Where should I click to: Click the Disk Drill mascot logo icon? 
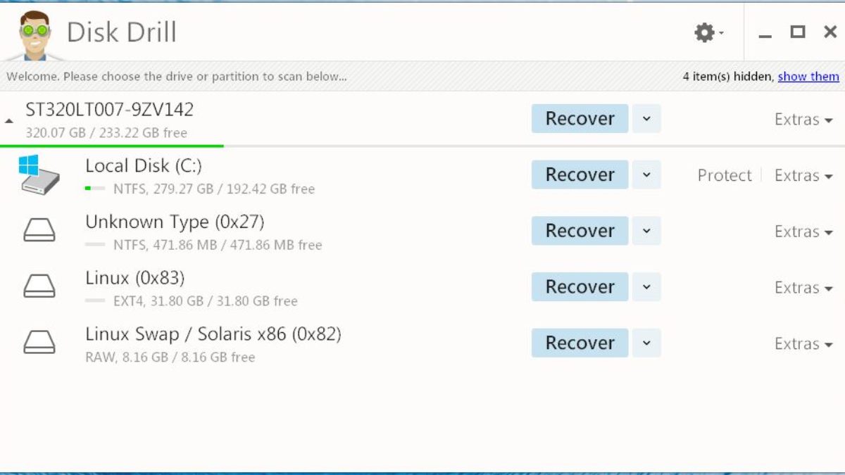[x=35, y=34]
